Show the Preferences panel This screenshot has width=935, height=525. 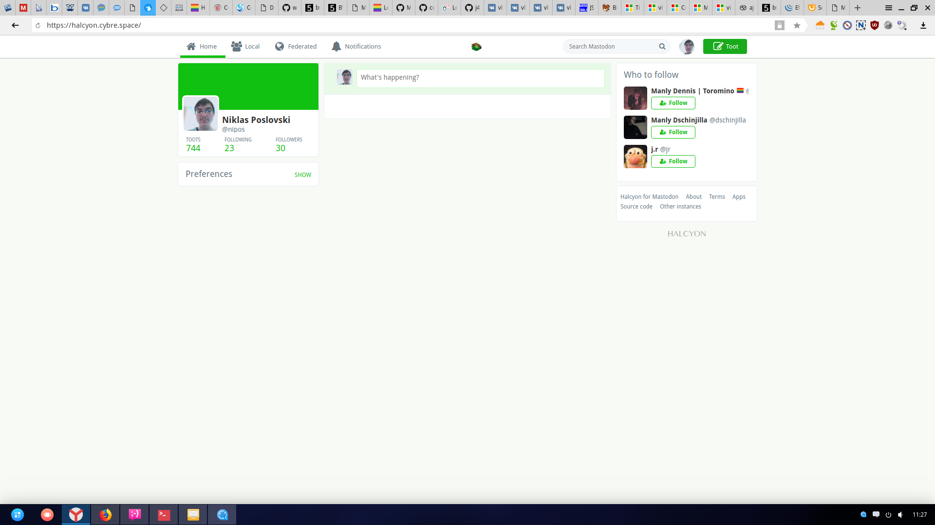tap(302, 175)
